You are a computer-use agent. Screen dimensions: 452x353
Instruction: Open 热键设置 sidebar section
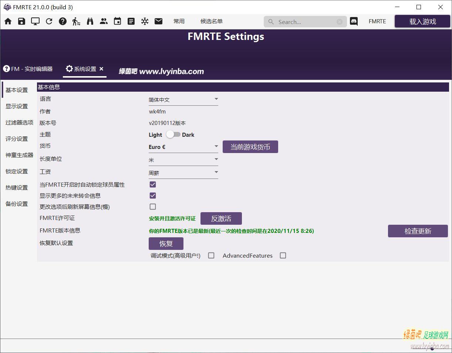click(17, 187)
